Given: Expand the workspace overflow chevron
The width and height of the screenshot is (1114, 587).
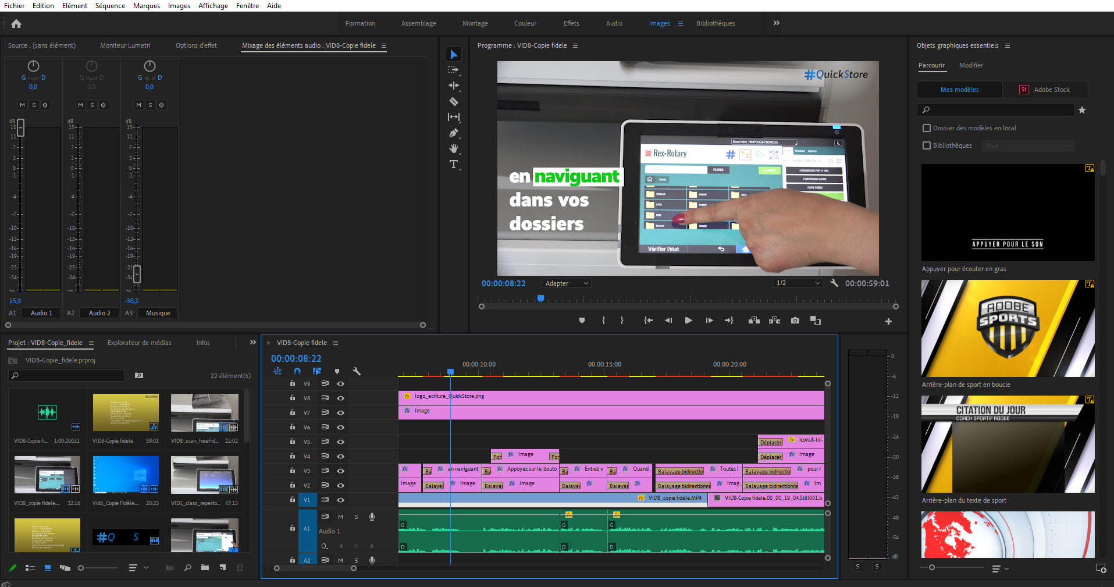Looking at the screenshot, I should click(x=776, y=23).
